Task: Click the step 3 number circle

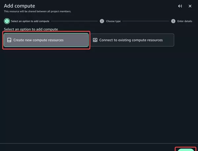Action: pos(173,21)
